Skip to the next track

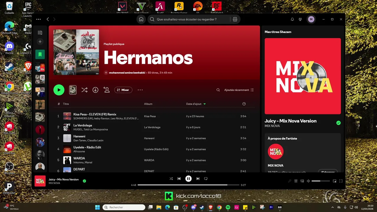pyautogui.click(x=198, y=178)
